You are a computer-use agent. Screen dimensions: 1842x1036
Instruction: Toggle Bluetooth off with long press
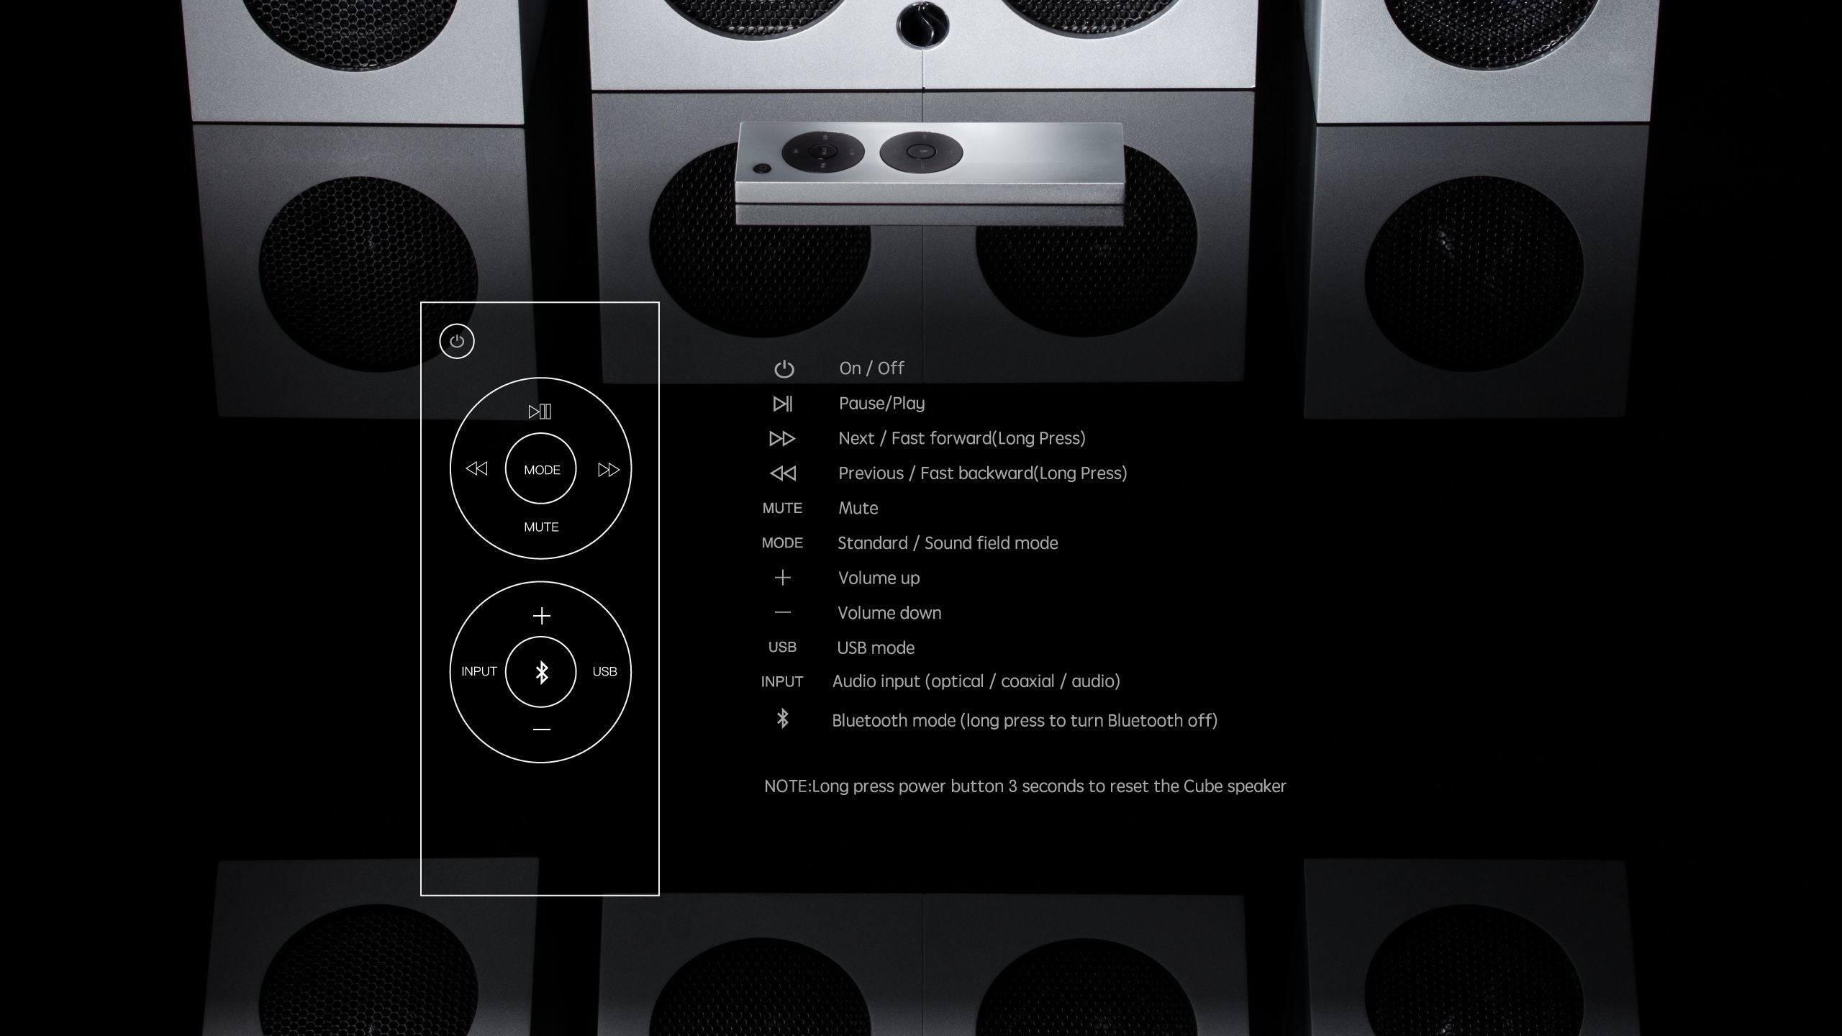pyautogui.click(x=540, y=672)
